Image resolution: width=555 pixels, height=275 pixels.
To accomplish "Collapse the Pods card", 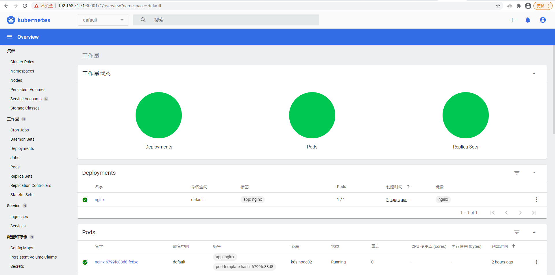I will coord(534,232).
